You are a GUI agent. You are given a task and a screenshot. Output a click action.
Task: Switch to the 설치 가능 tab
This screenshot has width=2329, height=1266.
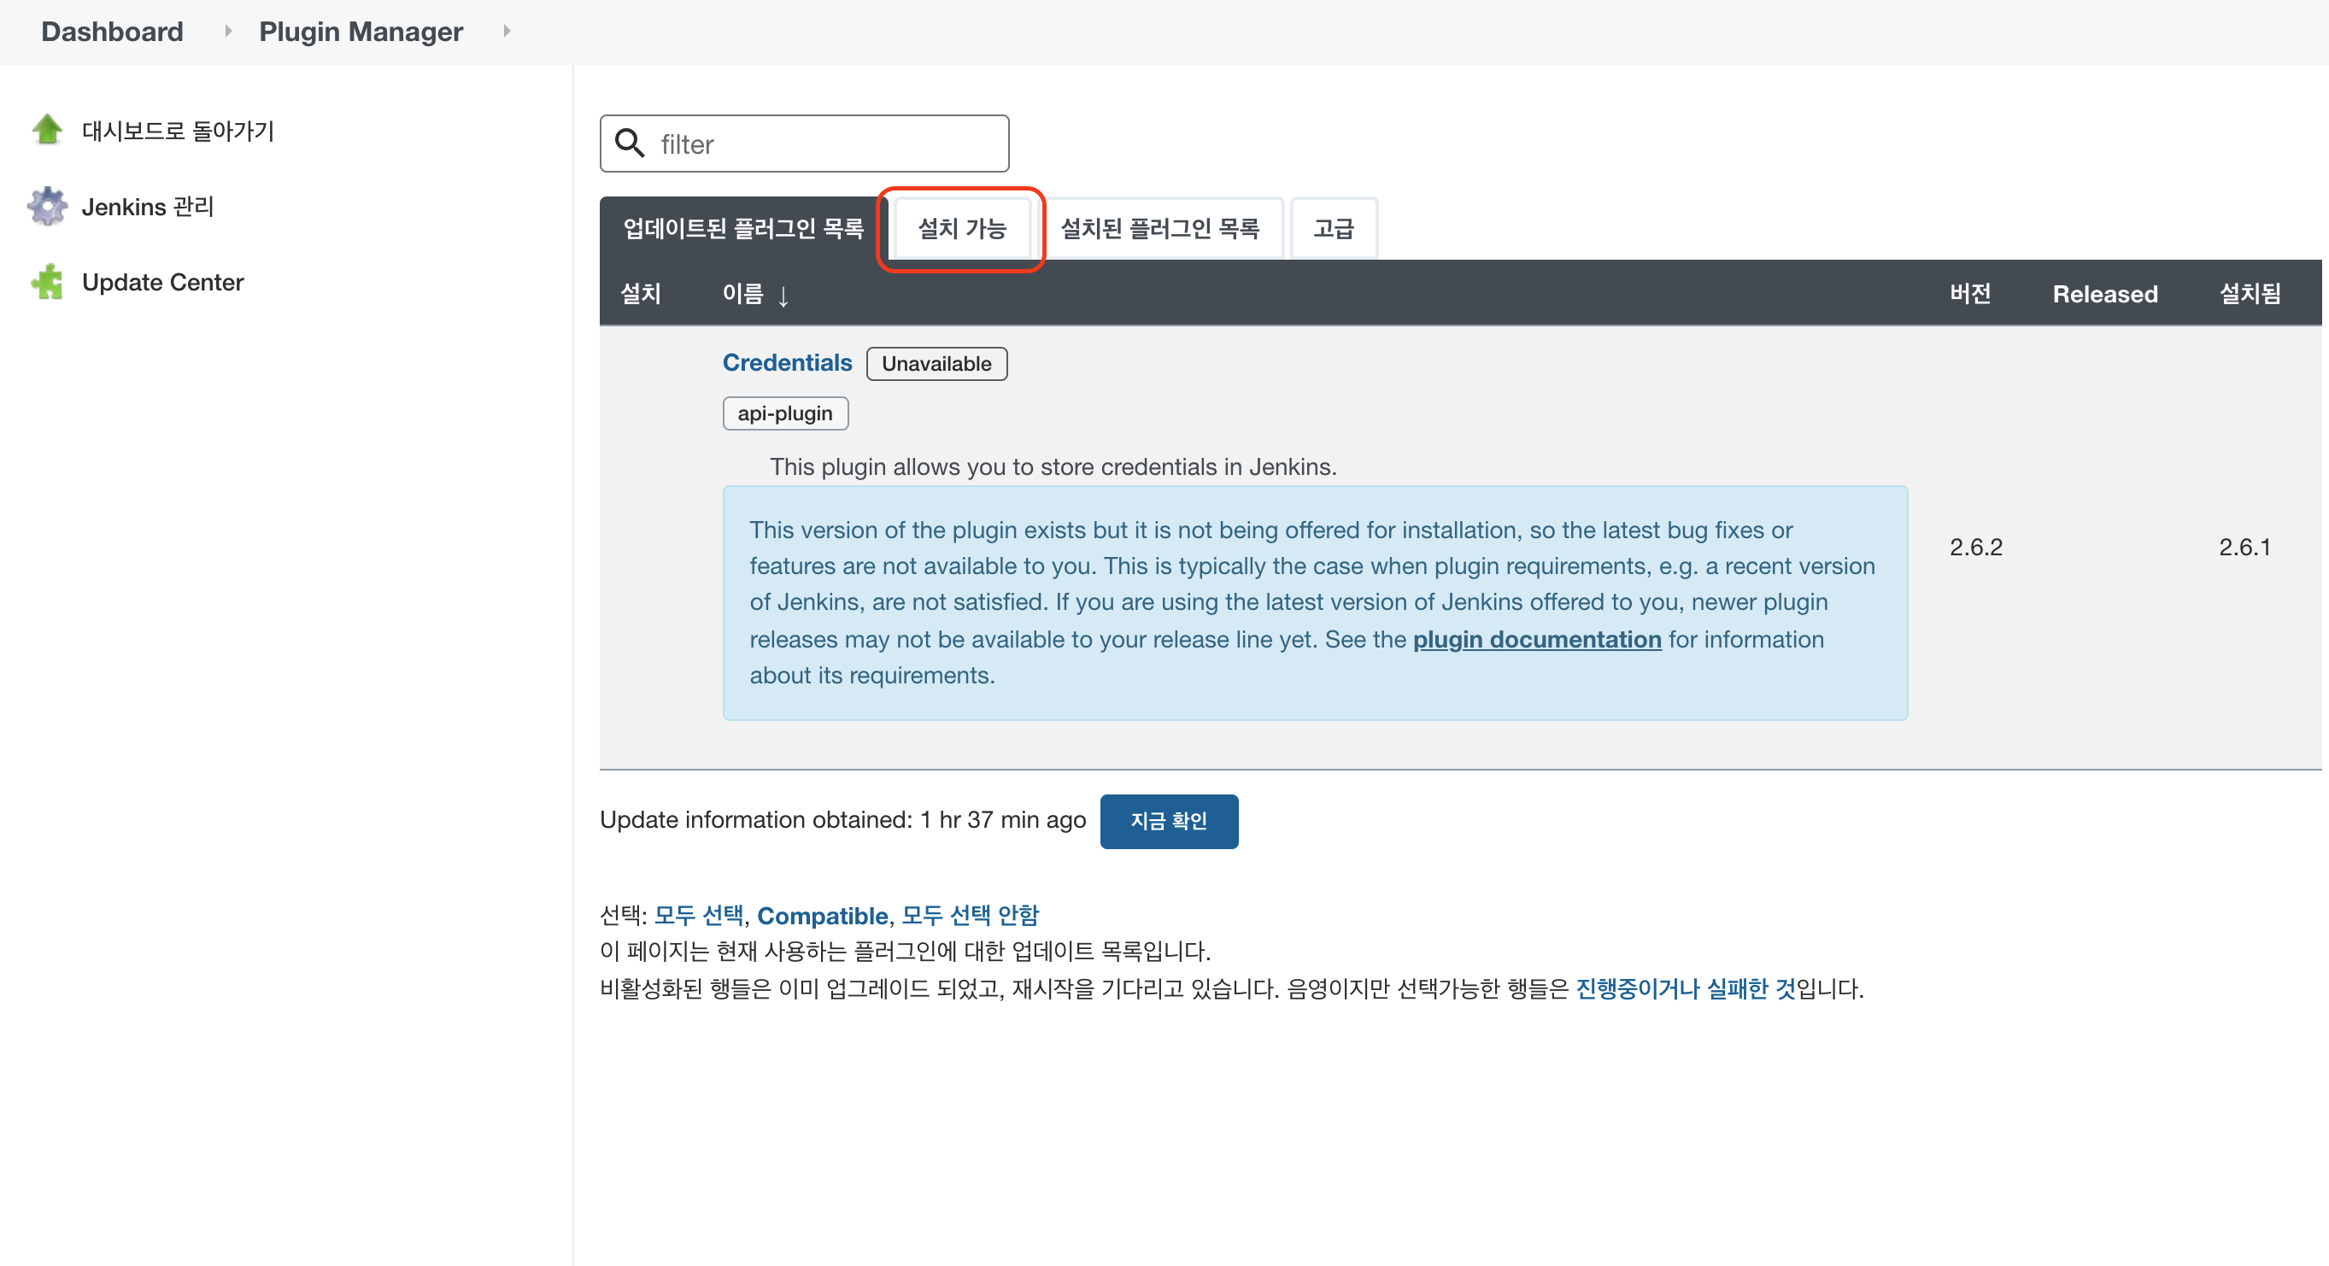[x=961, y=229]
